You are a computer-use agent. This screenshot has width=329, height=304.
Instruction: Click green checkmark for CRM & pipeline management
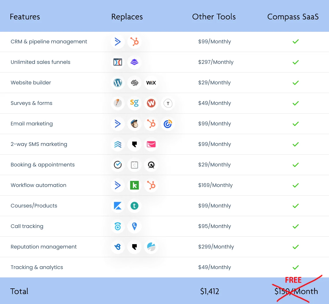(x=296, y=42)
